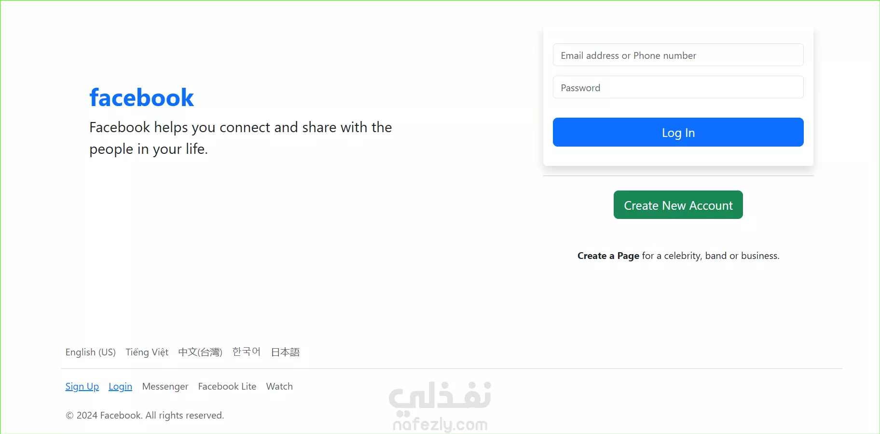Click the nafezly.com watermark logo
Viewport: 880px width, 434px height.
[x=440, y=406]
